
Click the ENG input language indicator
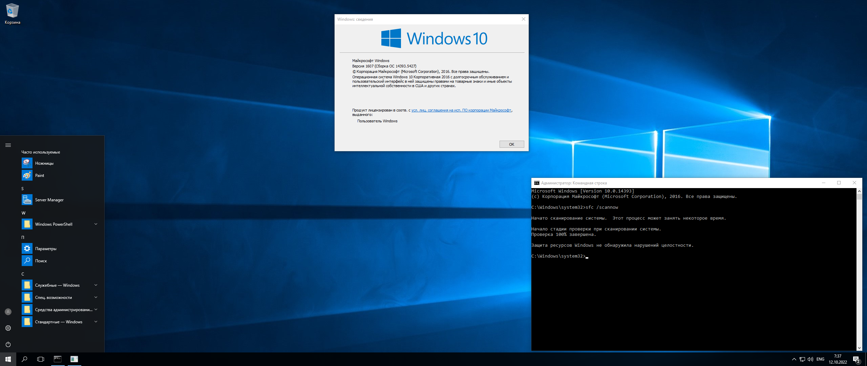pyautogui.click(x=820, y=359)
